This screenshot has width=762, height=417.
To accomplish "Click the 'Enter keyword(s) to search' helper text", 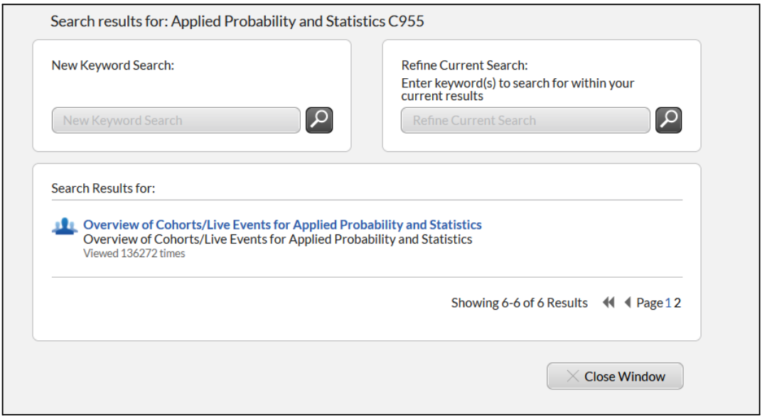I will pyautogui.click(x=517, y=90).
